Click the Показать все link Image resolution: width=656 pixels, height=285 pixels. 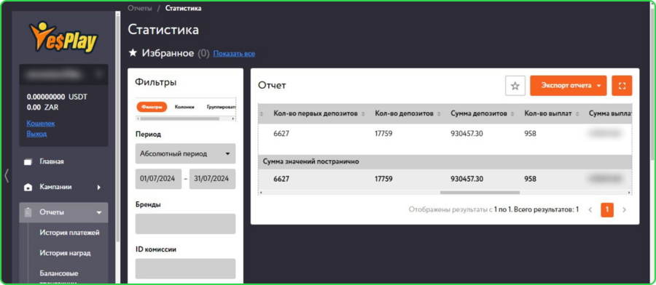click(234, 54)
